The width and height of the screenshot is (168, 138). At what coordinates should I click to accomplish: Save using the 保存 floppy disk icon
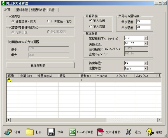pyautogui.click(x=51, y=132)
